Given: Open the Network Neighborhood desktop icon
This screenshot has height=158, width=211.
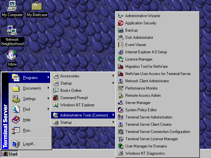Looking at the screenshot, I should [12, 31].
